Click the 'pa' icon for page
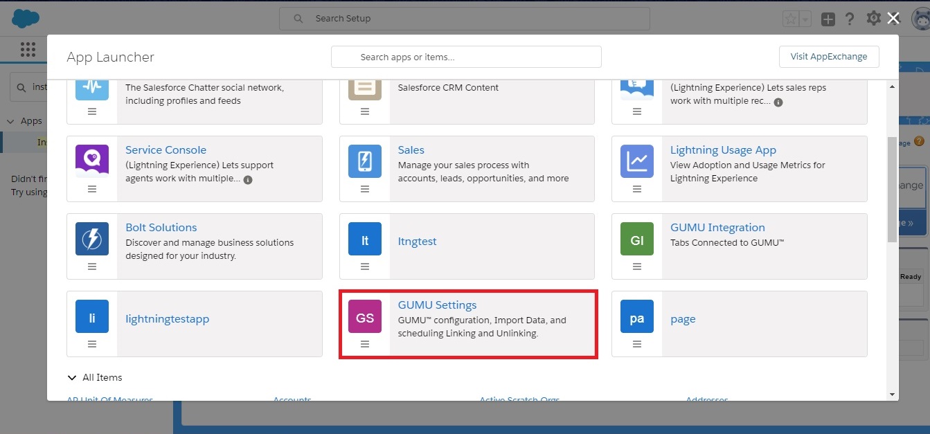Screen dimensions: 930x434 [637, 316]
